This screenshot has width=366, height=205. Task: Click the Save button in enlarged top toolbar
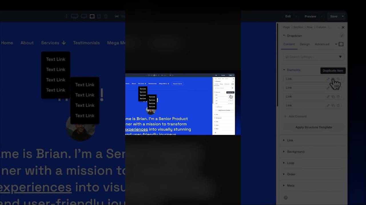tap(334, 17)
